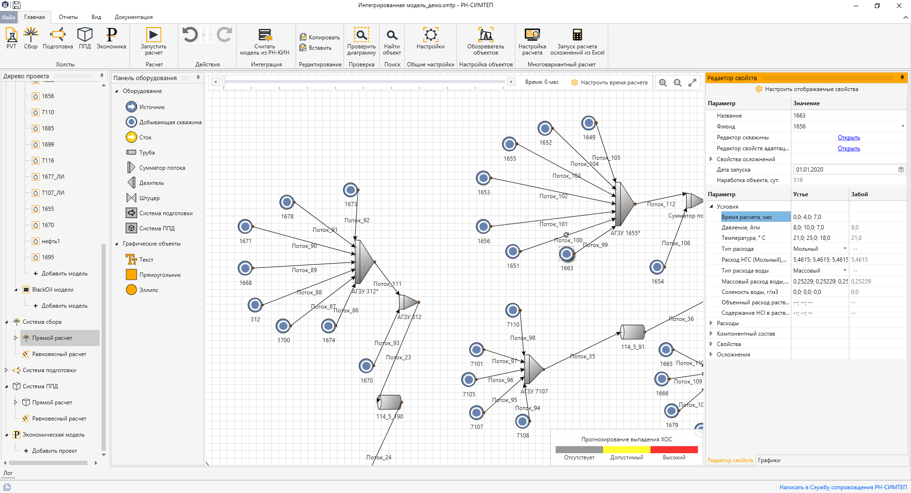Screen dimensions: 911x493
Task: Pick the Система подготовки equipment item
Action: (x=159, y=213)
